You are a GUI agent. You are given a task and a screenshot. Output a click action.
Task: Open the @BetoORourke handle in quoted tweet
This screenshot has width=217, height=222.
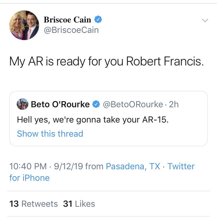(x=133, y=104)
